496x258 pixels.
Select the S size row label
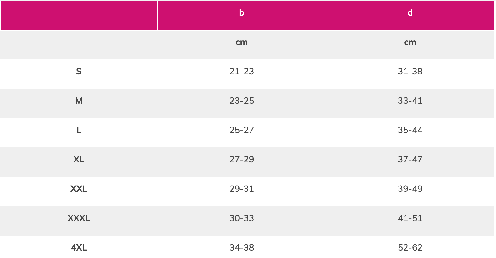coord(79,72)
